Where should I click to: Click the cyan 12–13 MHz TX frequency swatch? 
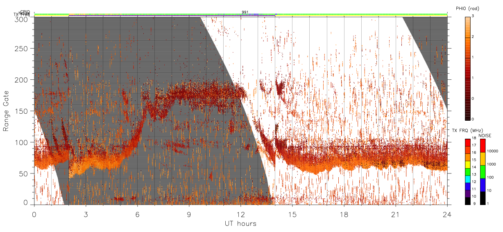tap(467, 179)
